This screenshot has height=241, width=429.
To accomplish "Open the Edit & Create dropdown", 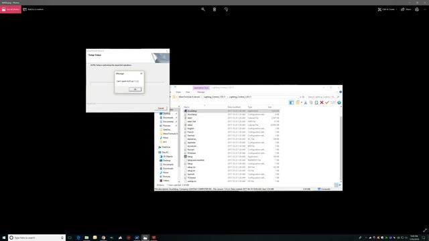I will pyautogui.click(x=387, y=9).
